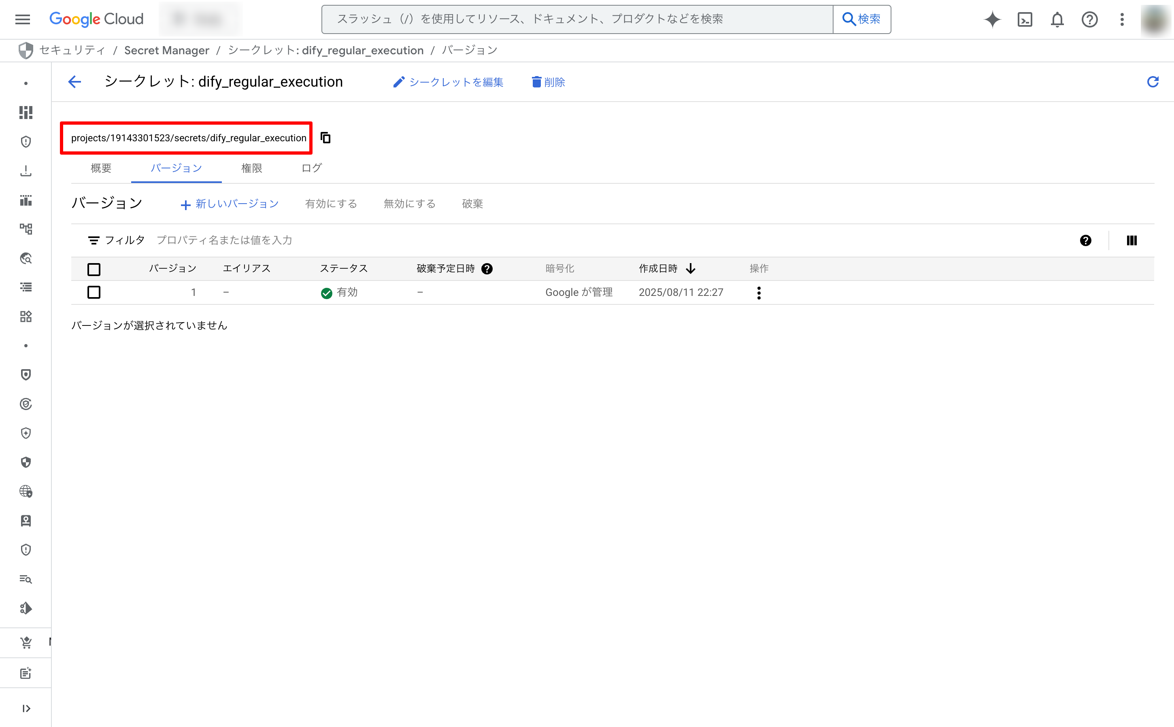Viewport: 1174px width, 727px height.
Task: Click 新しいバージョン button
Action: [x=230, y=204]
